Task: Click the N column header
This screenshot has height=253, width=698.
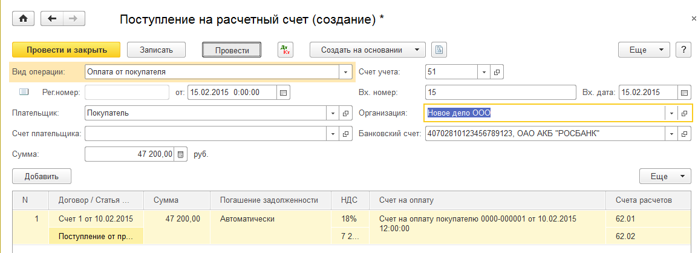Action: pos(30,200)
